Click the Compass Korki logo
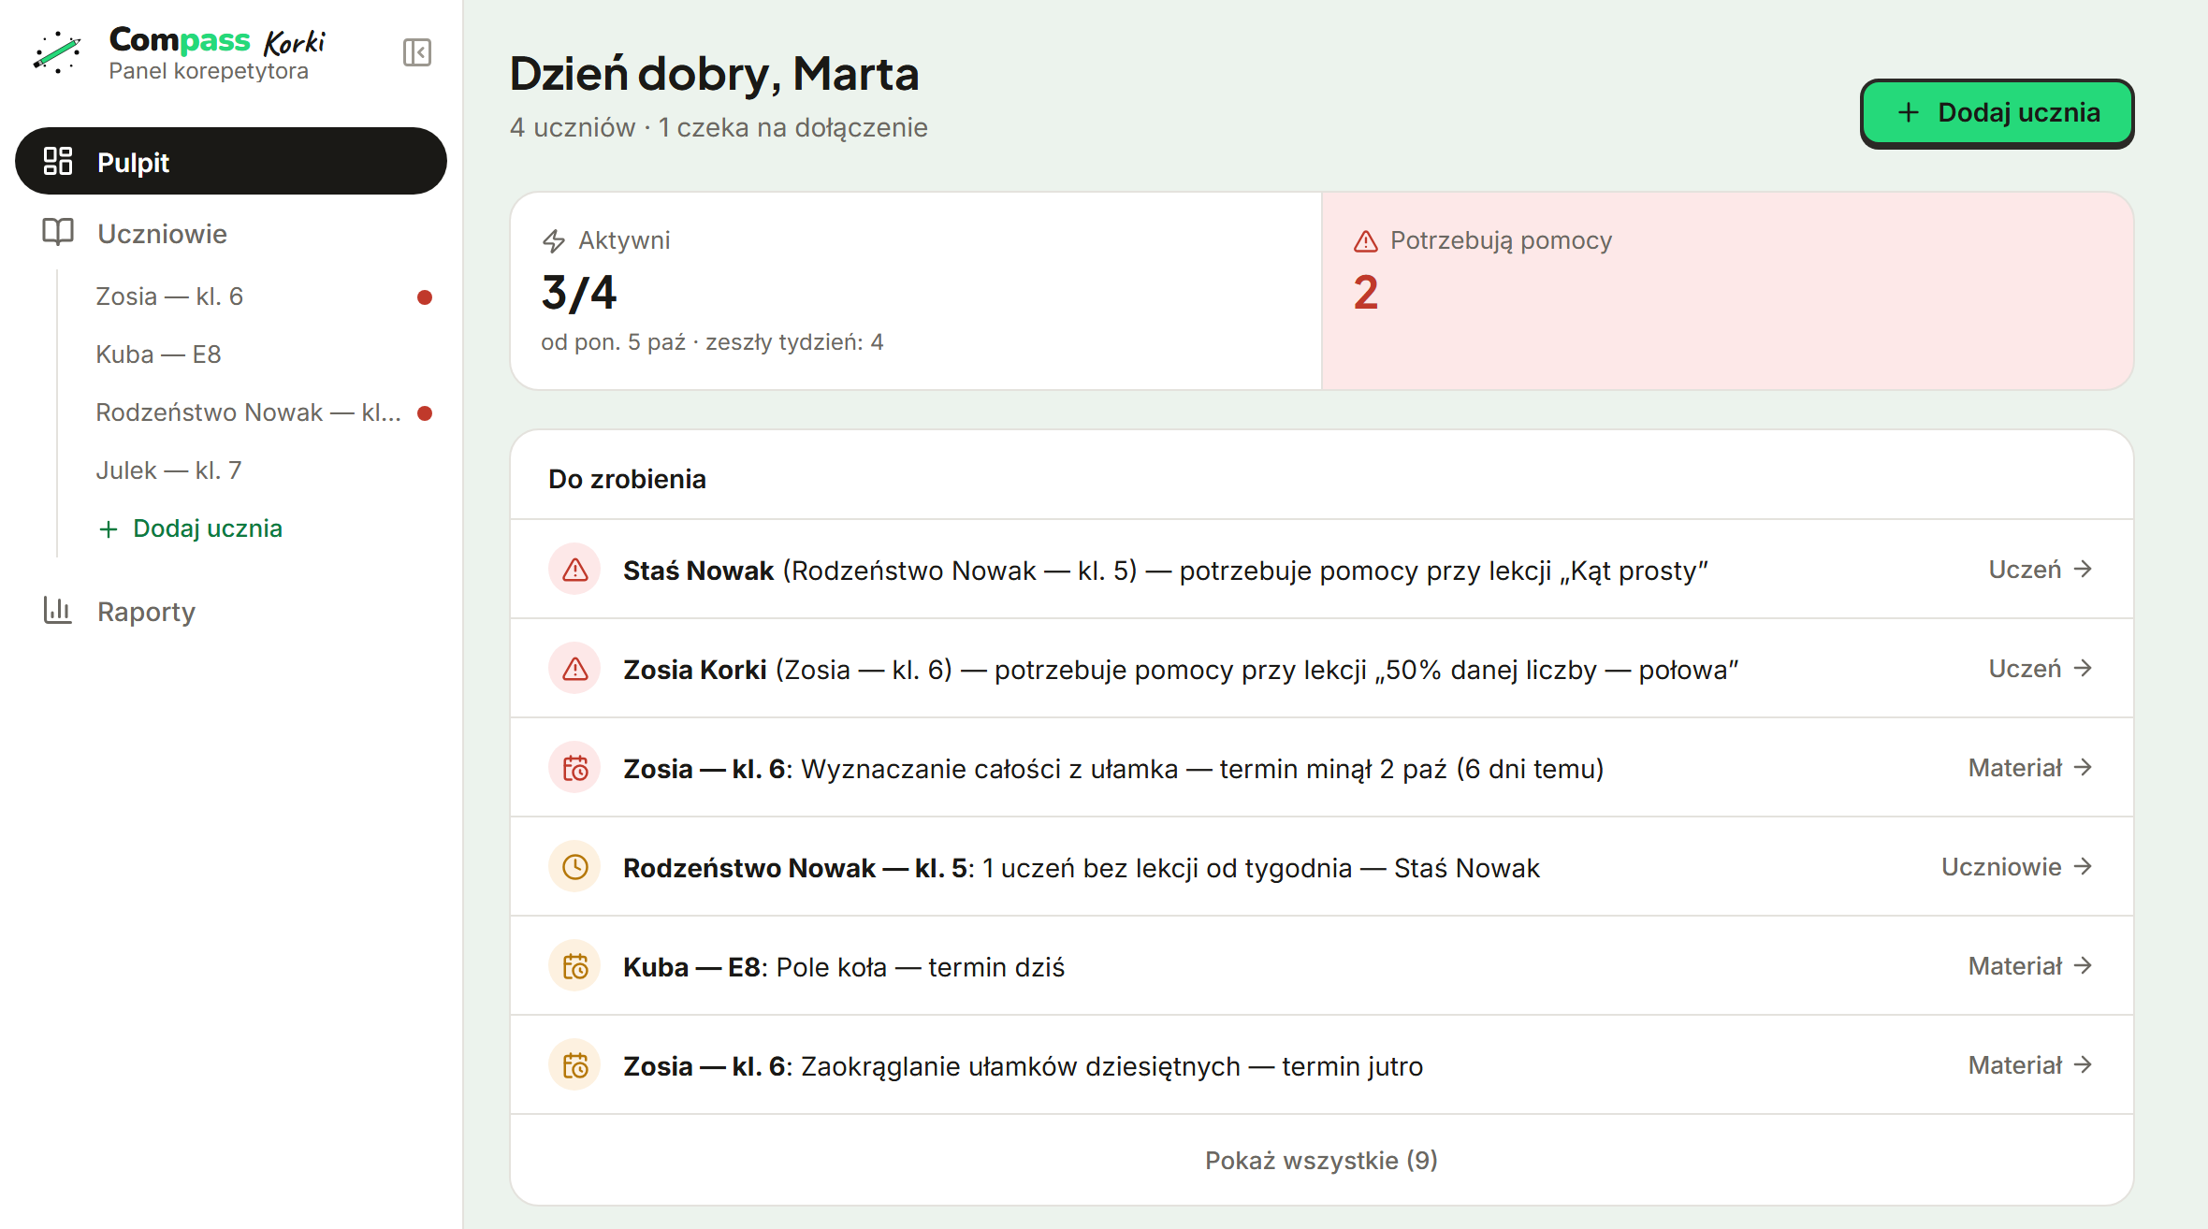Screen dimensions: 2208x1229 [179, 52]
